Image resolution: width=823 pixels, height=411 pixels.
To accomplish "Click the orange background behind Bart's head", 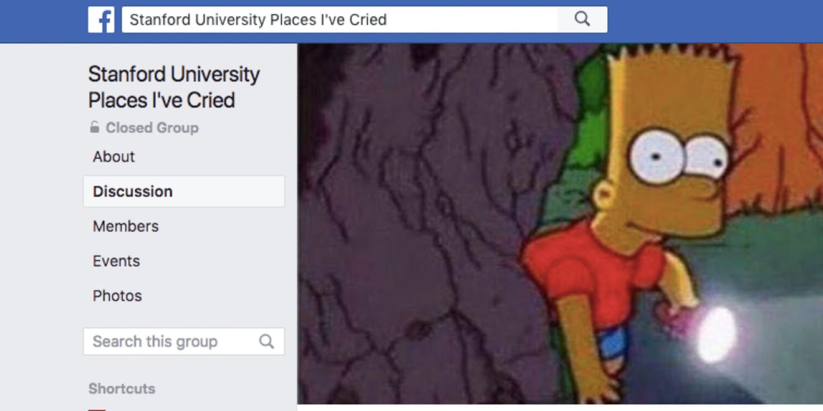I will pyautogui.click(x=779, y=125).
